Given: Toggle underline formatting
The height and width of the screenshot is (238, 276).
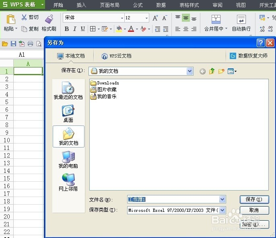Looking at the screenshot, I should (83, 29).
